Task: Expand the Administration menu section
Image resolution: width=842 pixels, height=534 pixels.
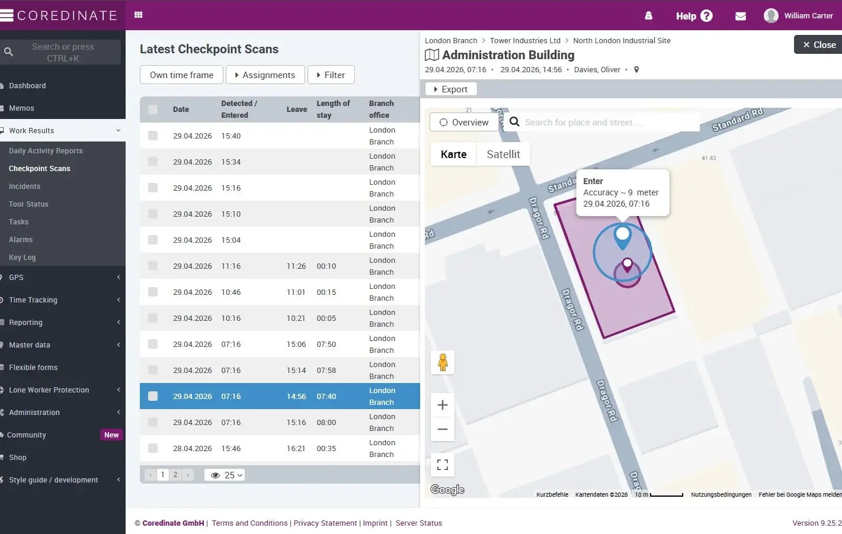Action: pos(63,413)
